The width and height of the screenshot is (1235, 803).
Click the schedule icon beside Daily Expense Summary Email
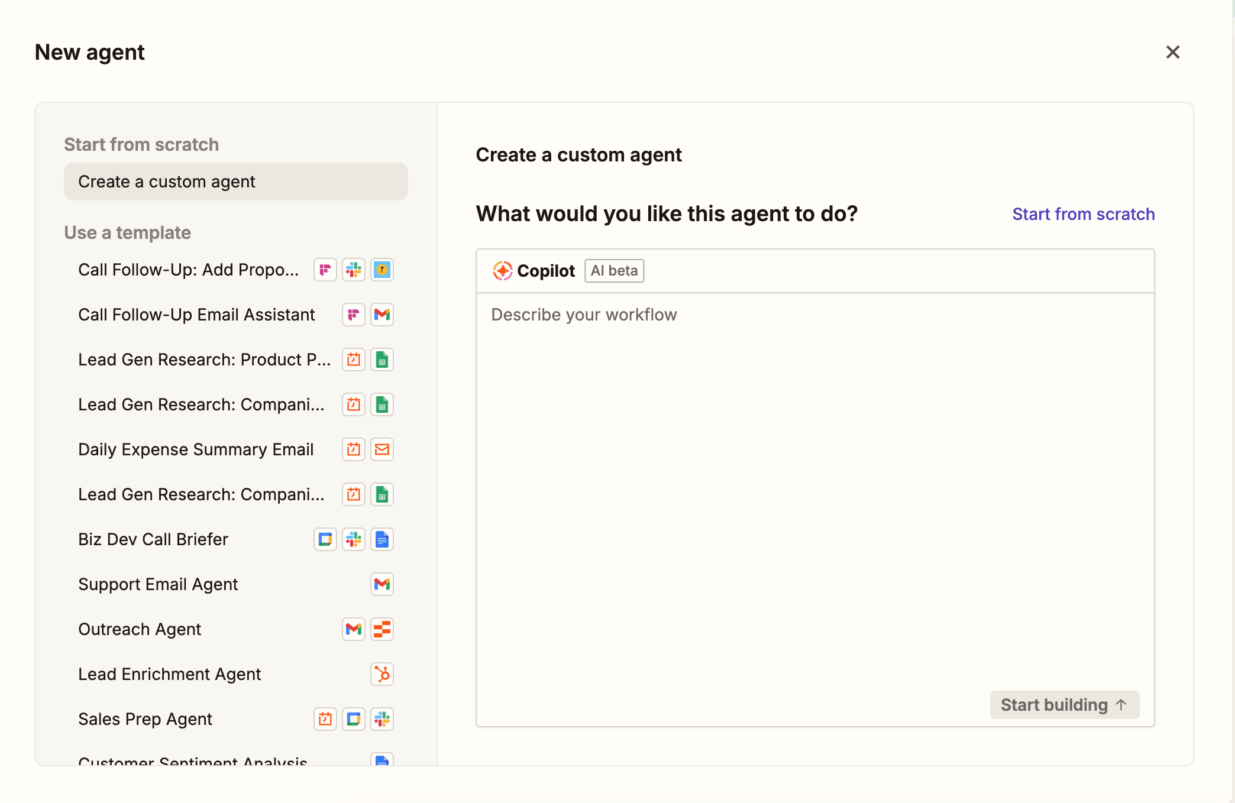[x=354, y=449]
